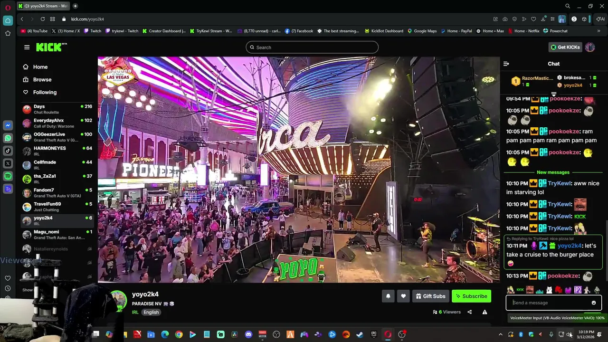Open Following in Kick sidebar
Image resolution: width=608 pixels, height=342 pixels.
[x=40, y=92]
